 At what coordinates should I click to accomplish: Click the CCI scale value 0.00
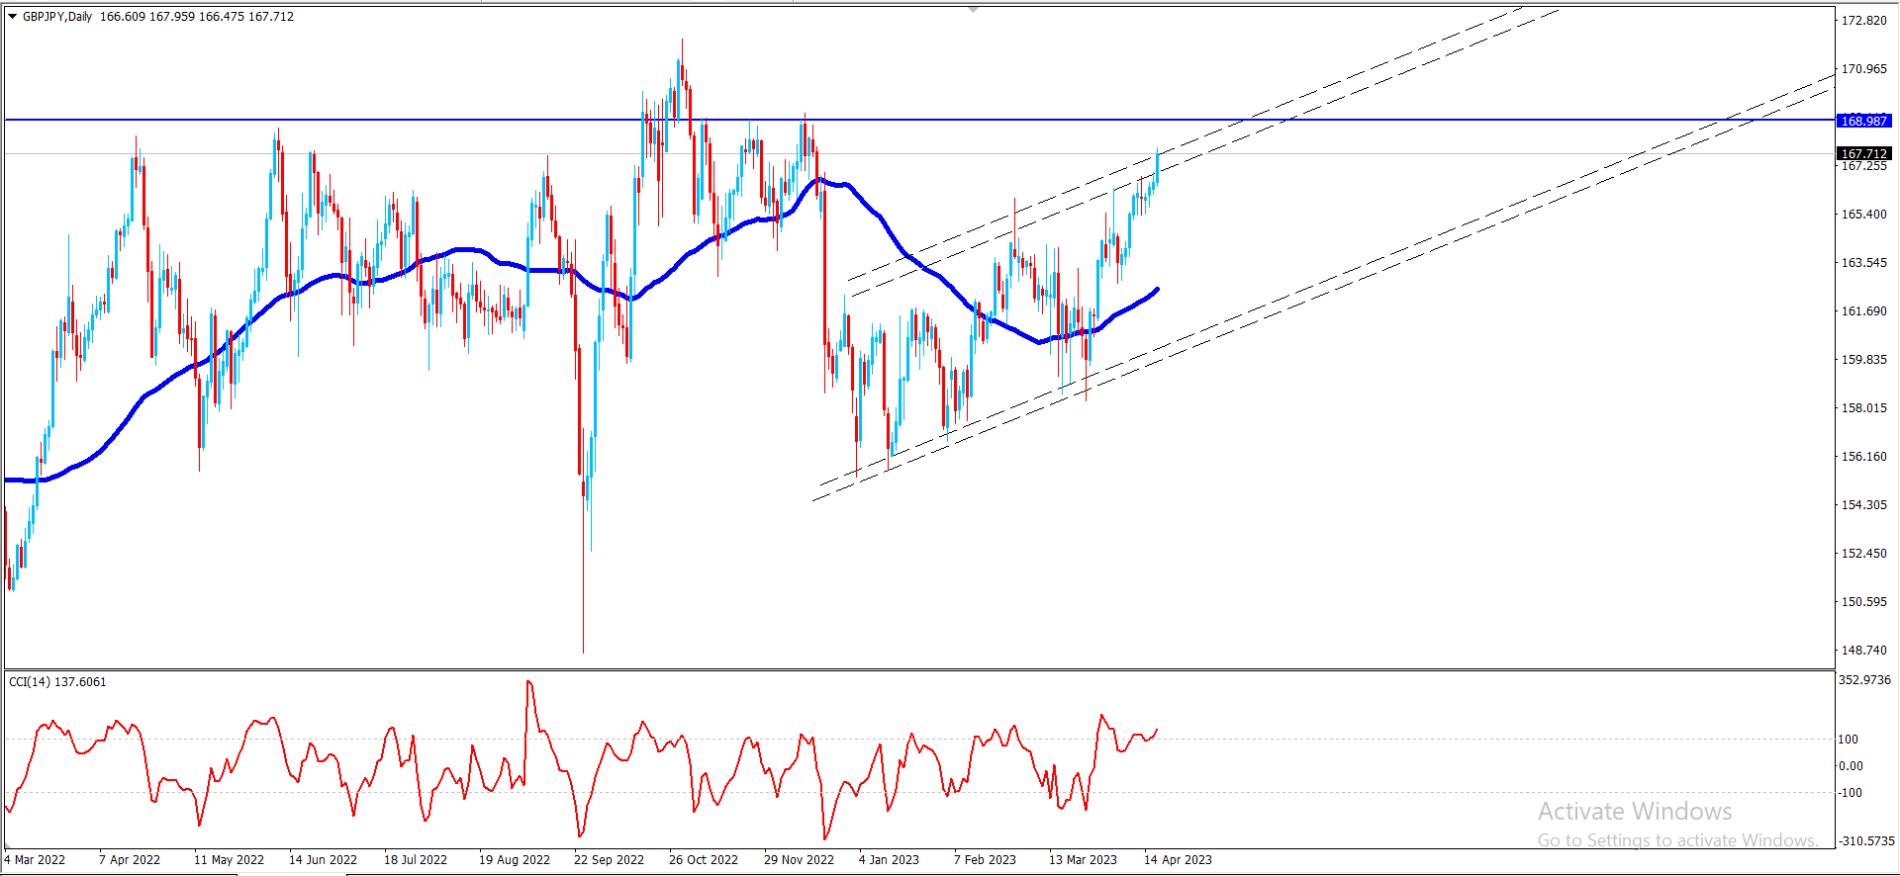pos(1851,765)
